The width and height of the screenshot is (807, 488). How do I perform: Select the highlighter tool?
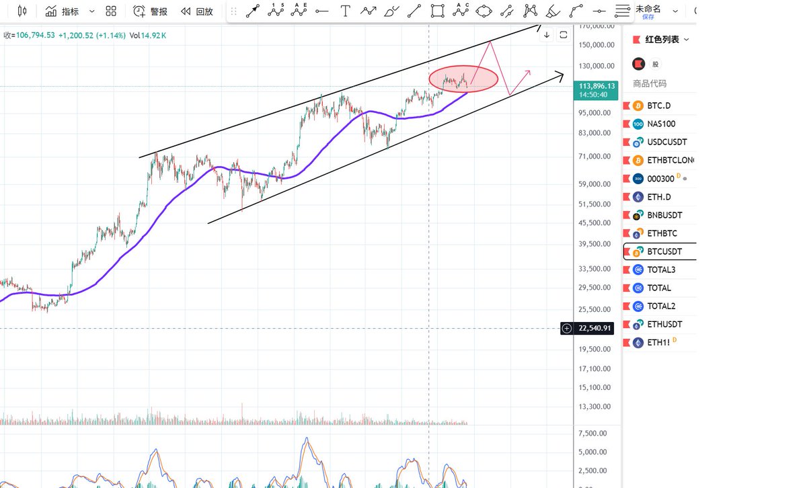point(553,11)
